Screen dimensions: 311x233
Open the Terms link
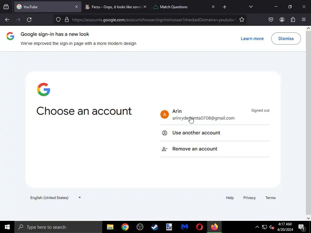(x=270, y=198)
